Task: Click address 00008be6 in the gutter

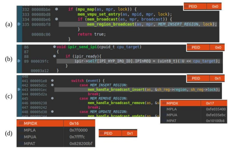Action: (41, 19)
